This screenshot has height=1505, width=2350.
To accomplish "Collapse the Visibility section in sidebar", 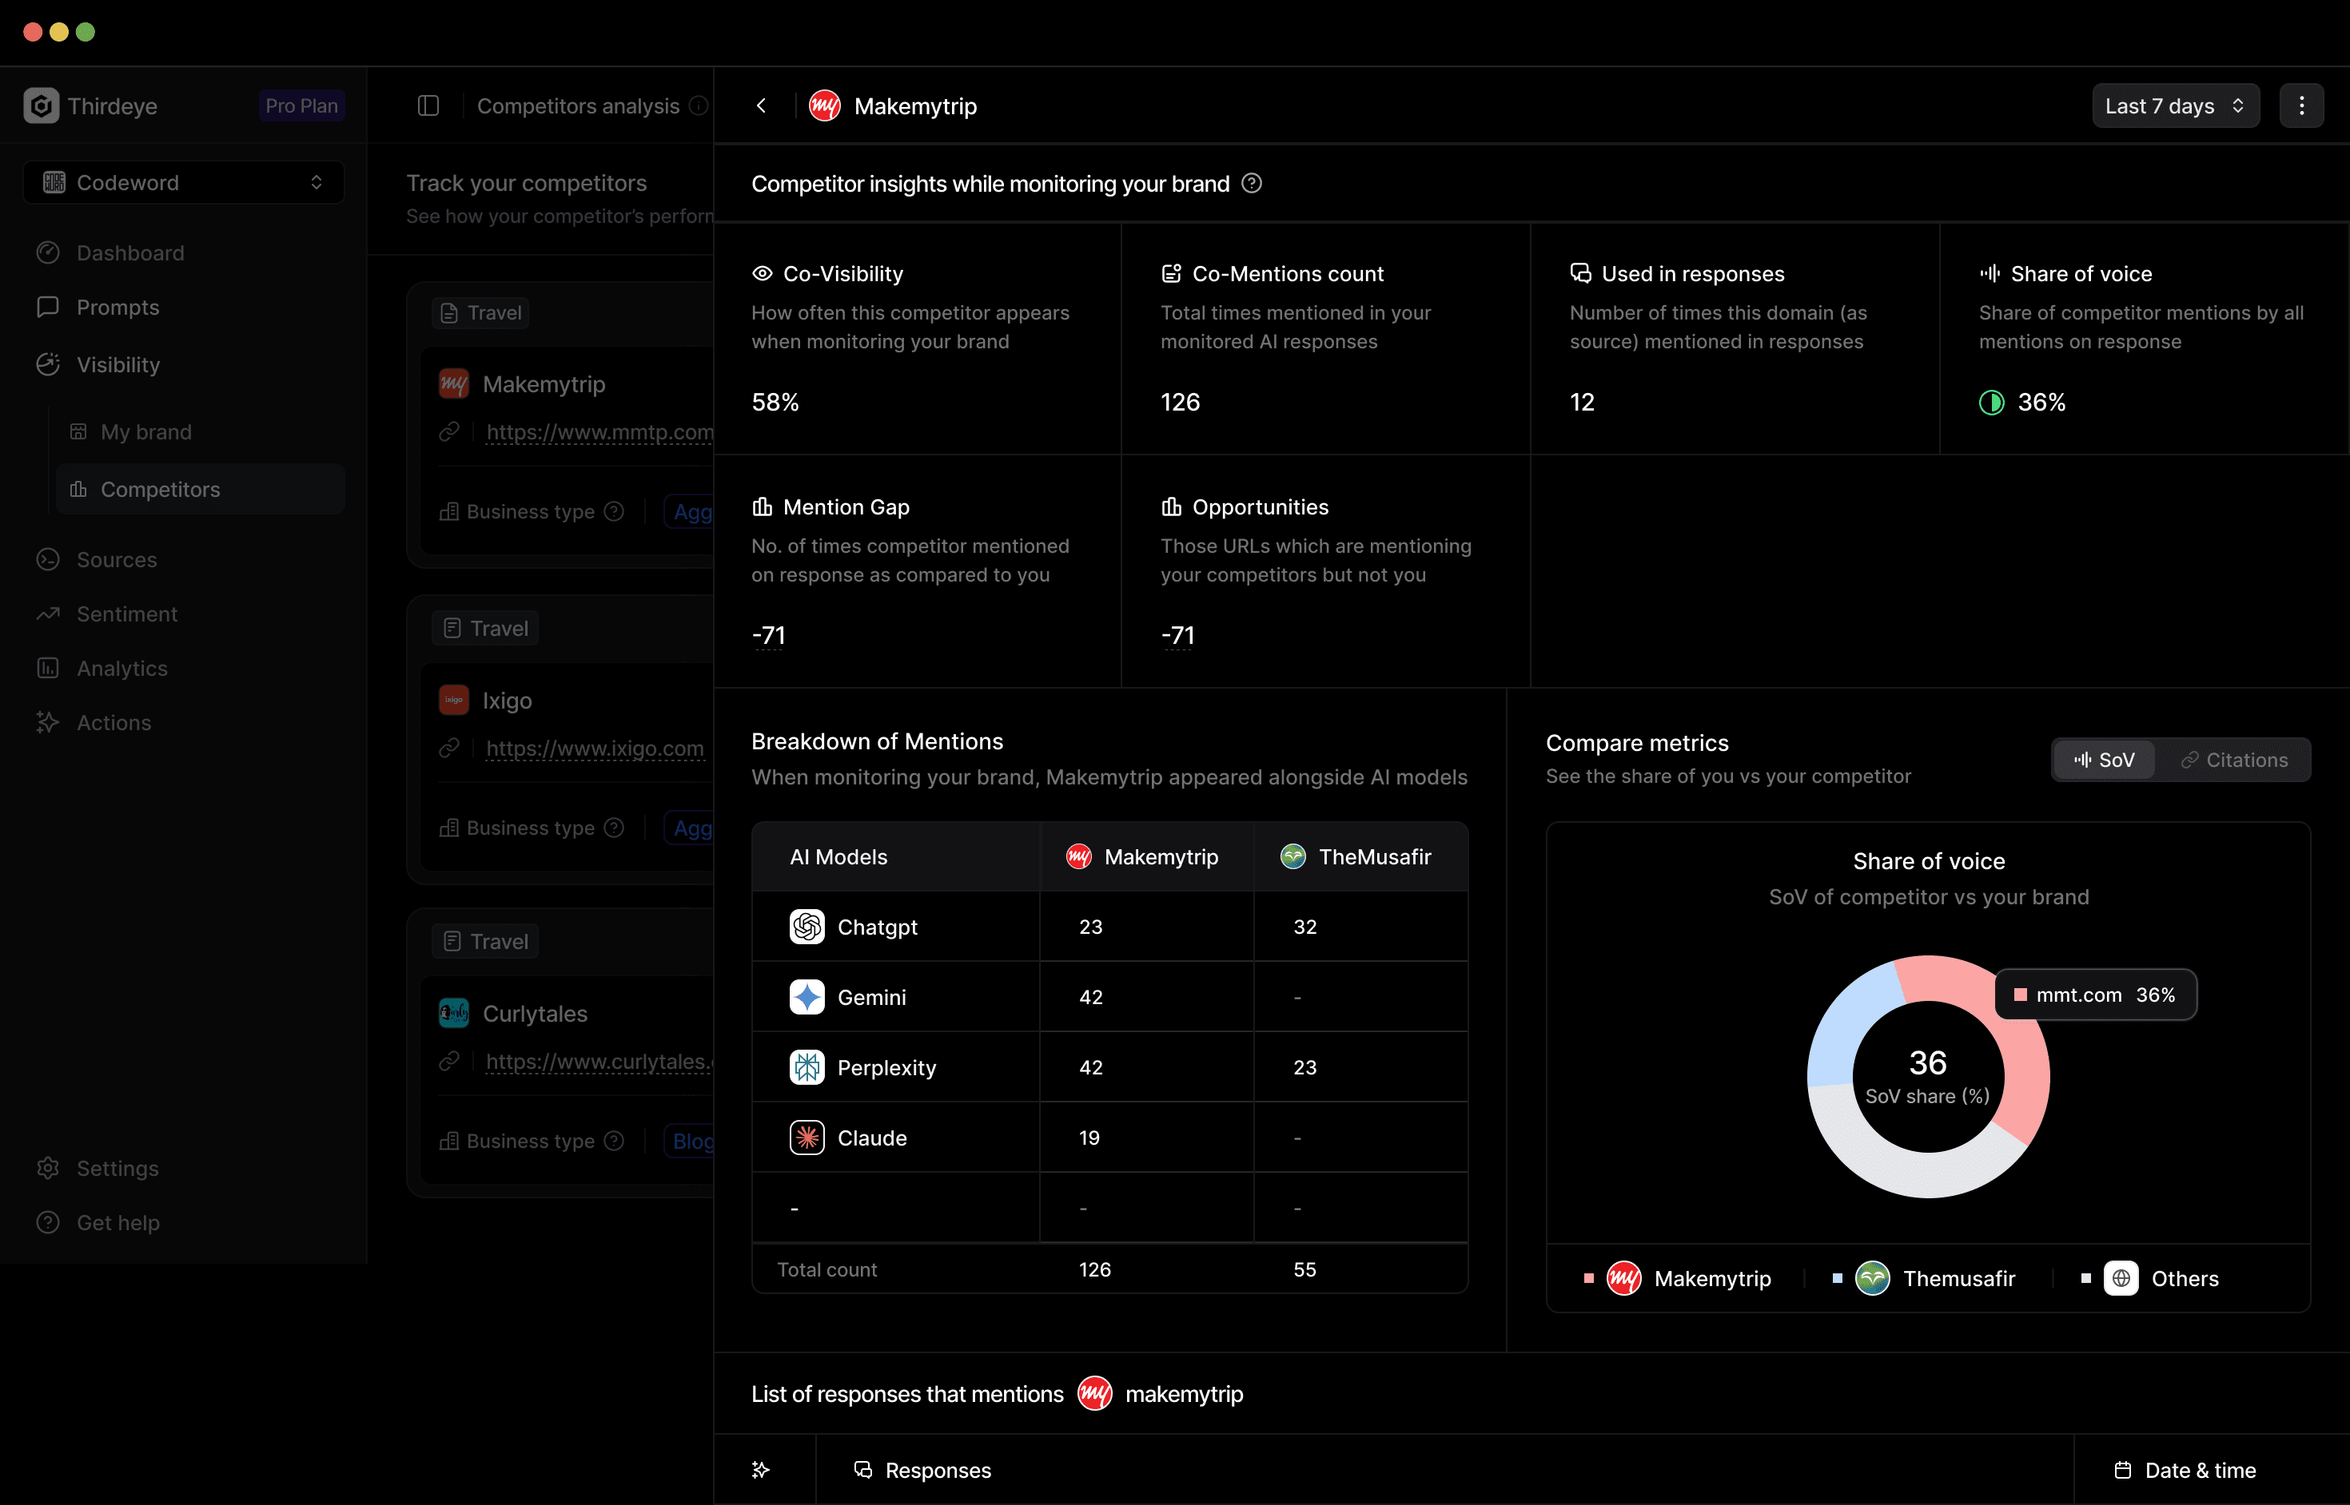I will (117, 364).
